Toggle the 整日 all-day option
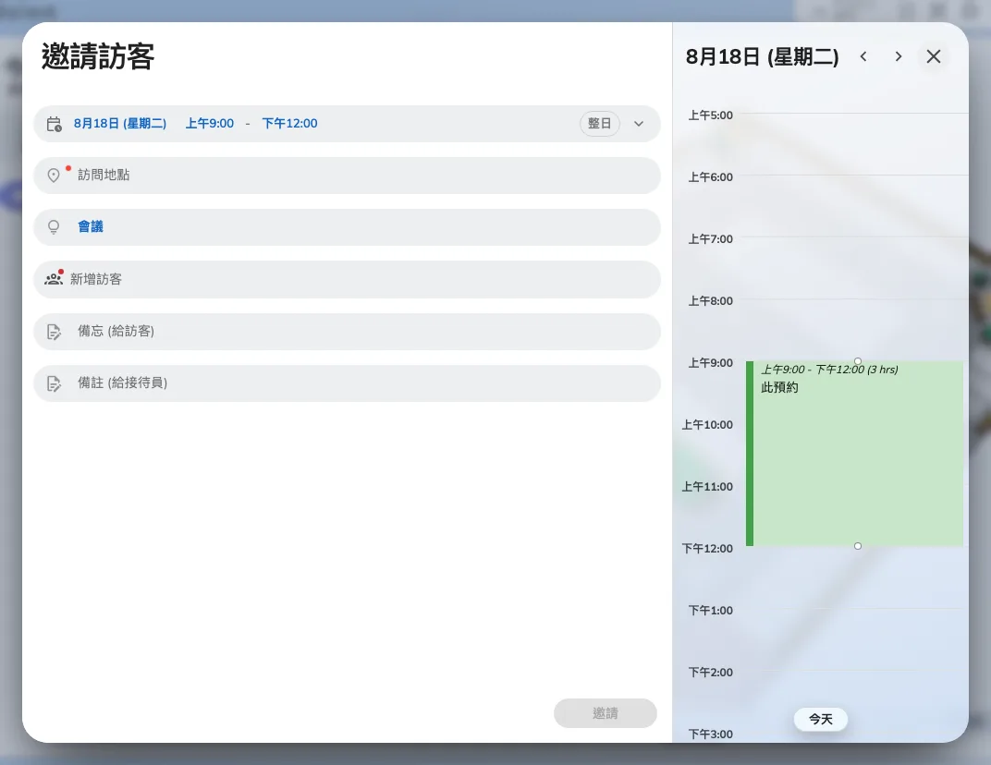The image size is (991, 765). click(x=599, y=123)
